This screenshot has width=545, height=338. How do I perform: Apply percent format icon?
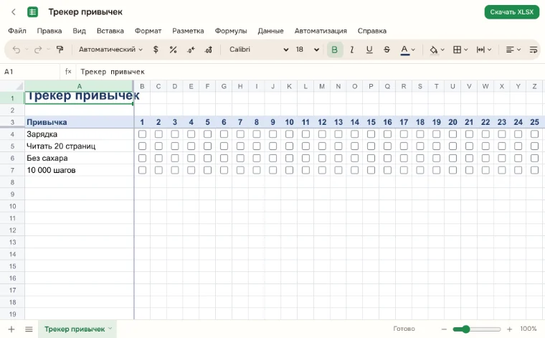click(173, 50)
